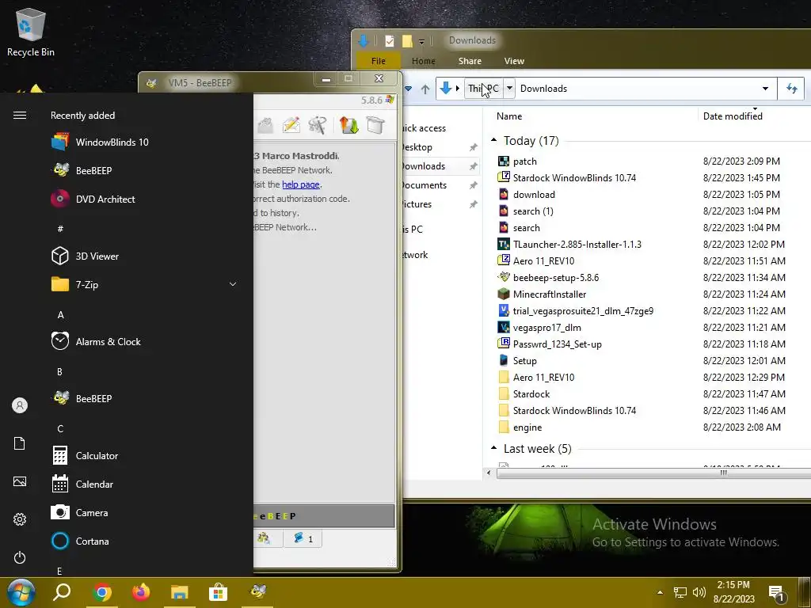Viewport: 811px width, 608px height.
Task: Select the Desktop item in navigation pane
Action: (x=418, y=147)
